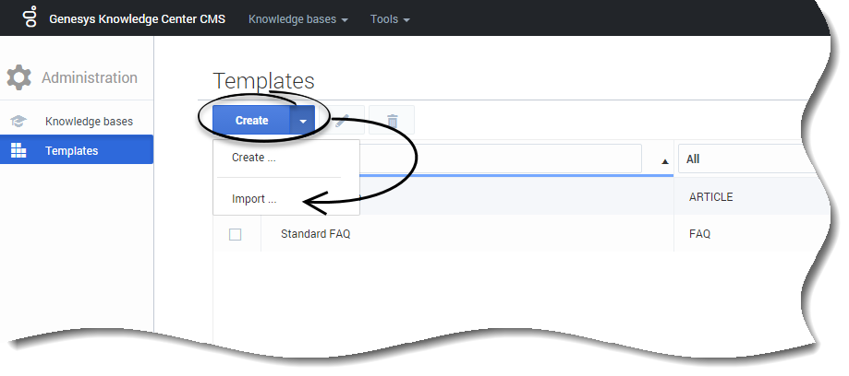Expand the Create button dropdown arrow
The image size is (849, 376).
click(302, 121)
